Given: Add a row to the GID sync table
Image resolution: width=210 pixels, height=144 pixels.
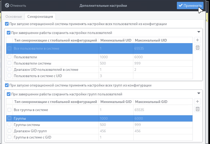Looking at the screenshot, I should click(197, 101).
